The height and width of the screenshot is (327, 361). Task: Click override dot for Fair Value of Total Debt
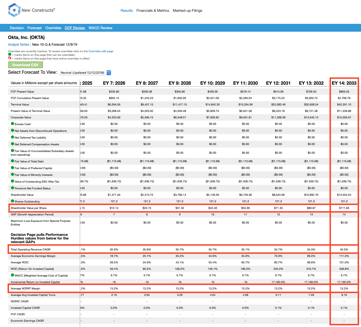click(12, 161)
